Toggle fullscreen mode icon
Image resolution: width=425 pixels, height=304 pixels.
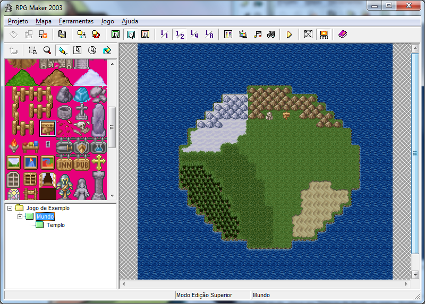(x=308, y=34)
